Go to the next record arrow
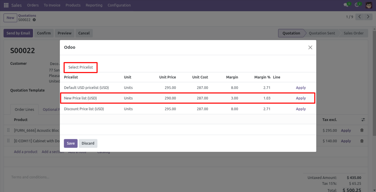The image size is (376, 192). coord(368,17)
